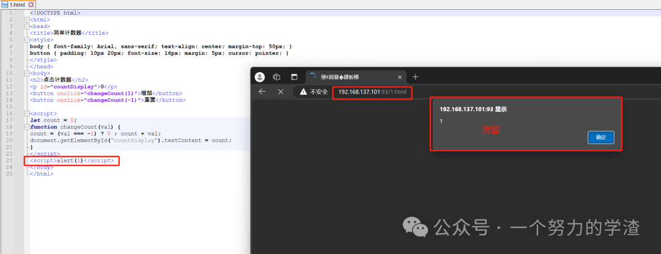This screenshot has width=661, height=254.
Task: Click the 不安全 security label
Action: pos(319,92)
